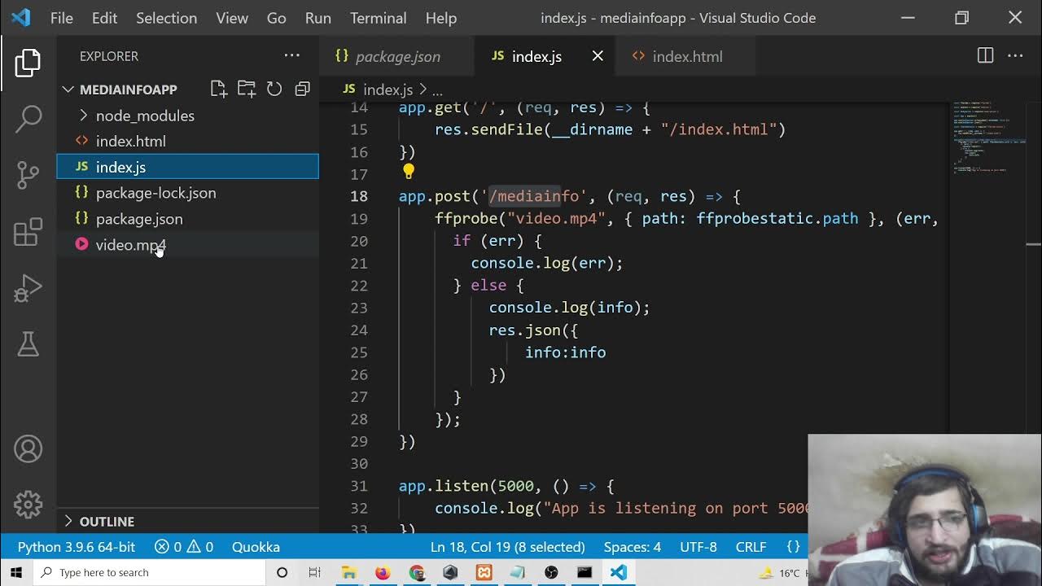Open the Run and Debug view
Image resolution: width=1042 pixels, height=586 pixels.
[x=28, y=288]
